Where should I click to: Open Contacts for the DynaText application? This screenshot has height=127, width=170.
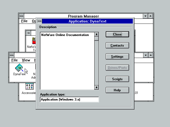pos(117,46)
